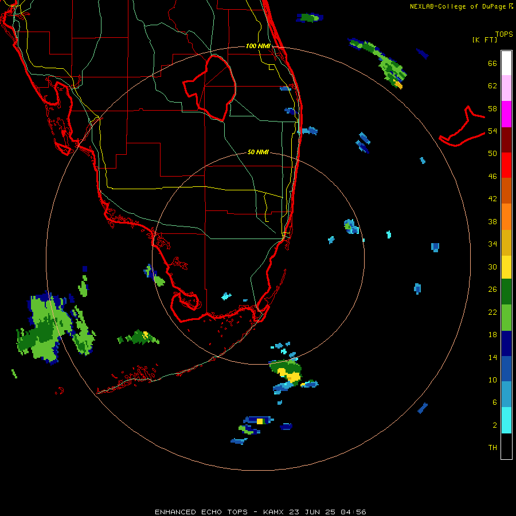Image resolution: width=516 pixels, height=516 pixels.
Task: Click the white swatch in the tops legend
Action: coord(506,63)
